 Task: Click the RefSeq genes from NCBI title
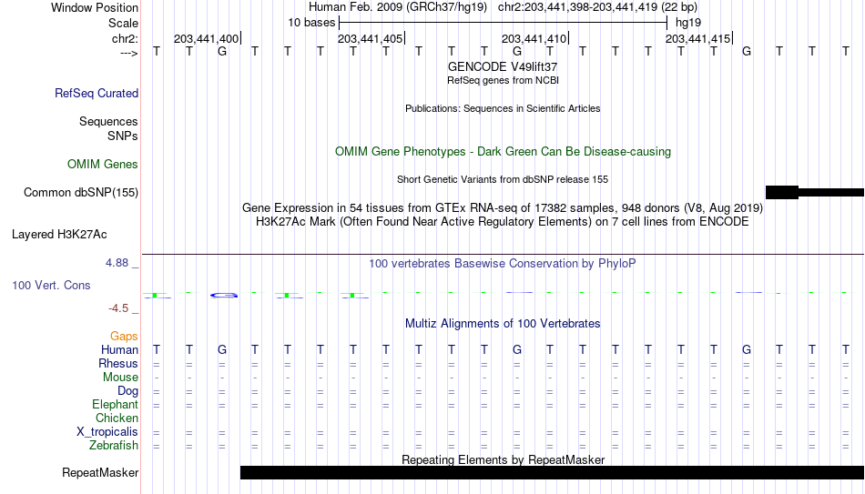[x=504, y=80]
